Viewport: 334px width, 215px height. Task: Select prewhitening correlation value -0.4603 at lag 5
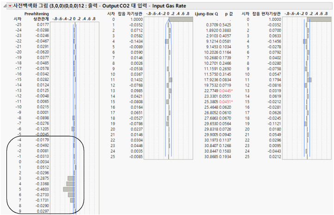[42, 189]
